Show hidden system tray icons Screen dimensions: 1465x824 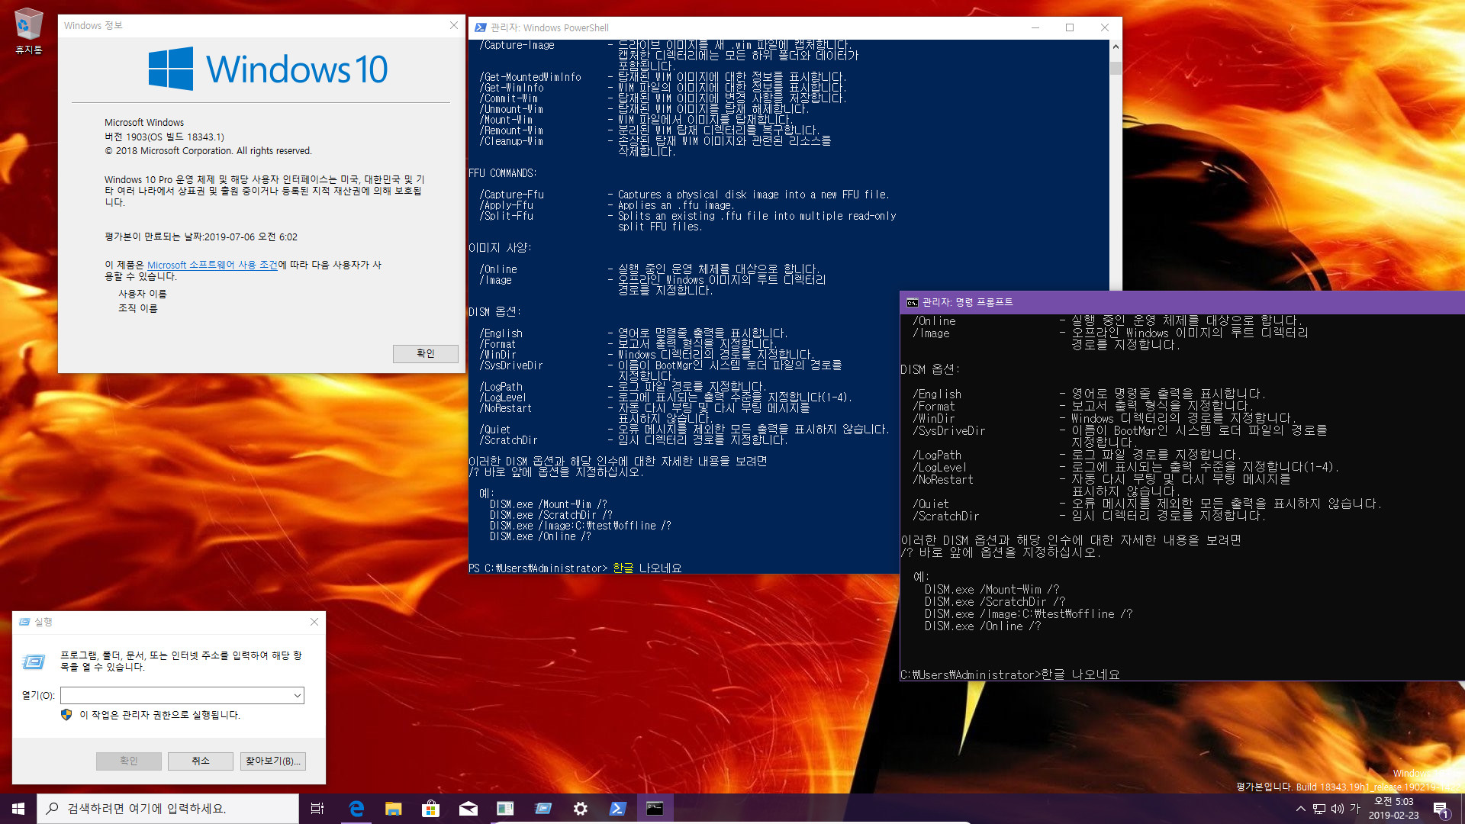[x=1300, y=809]
